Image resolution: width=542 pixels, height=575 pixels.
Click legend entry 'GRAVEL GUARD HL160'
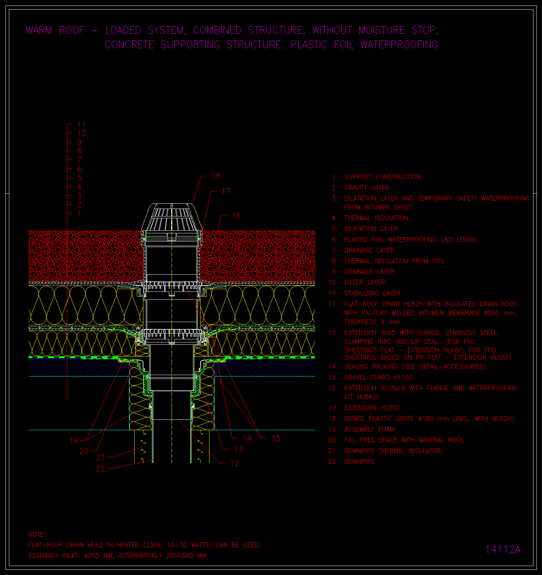(x=379, y=377)
